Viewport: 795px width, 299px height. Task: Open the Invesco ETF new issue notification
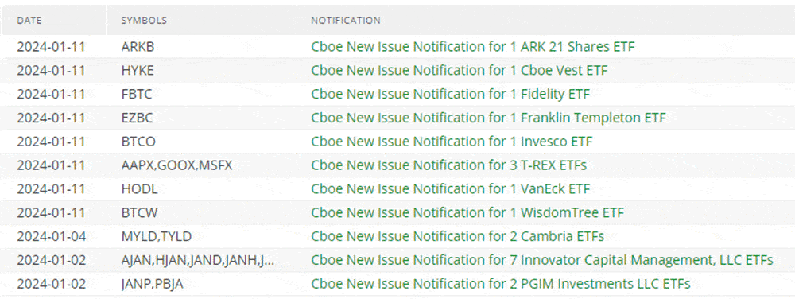pos(452,142)
